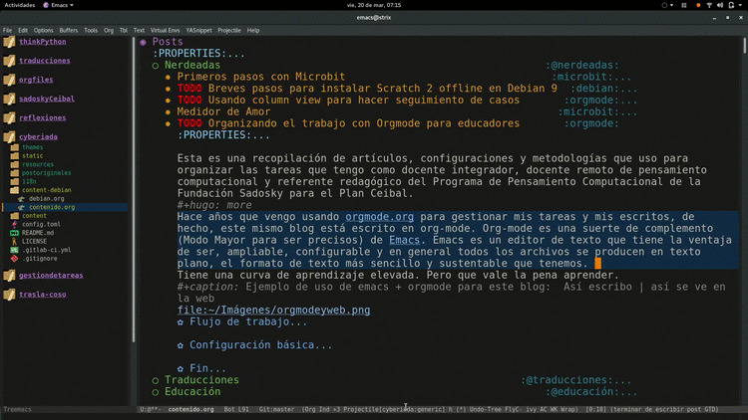Click the thinkPython project folder icon
748x420 pixels.
tap(9, 42)
